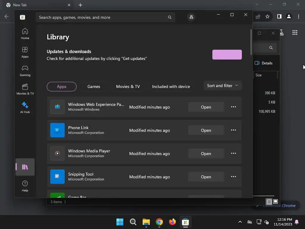305x229 pixels.
Task: Click the Windows Media Player app icon
Action: tap(57, 154)
